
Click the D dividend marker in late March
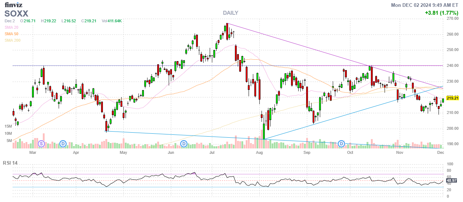63,144
